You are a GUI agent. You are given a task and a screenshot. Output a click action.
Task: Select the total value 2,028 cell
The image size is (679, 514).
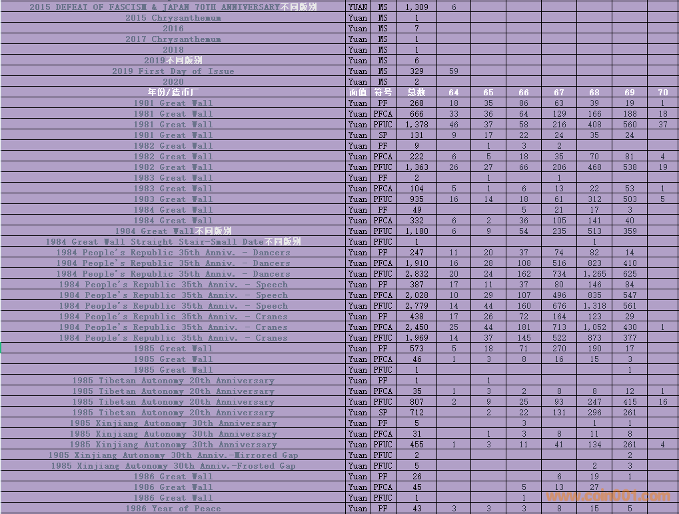click(x=416, y=295)
